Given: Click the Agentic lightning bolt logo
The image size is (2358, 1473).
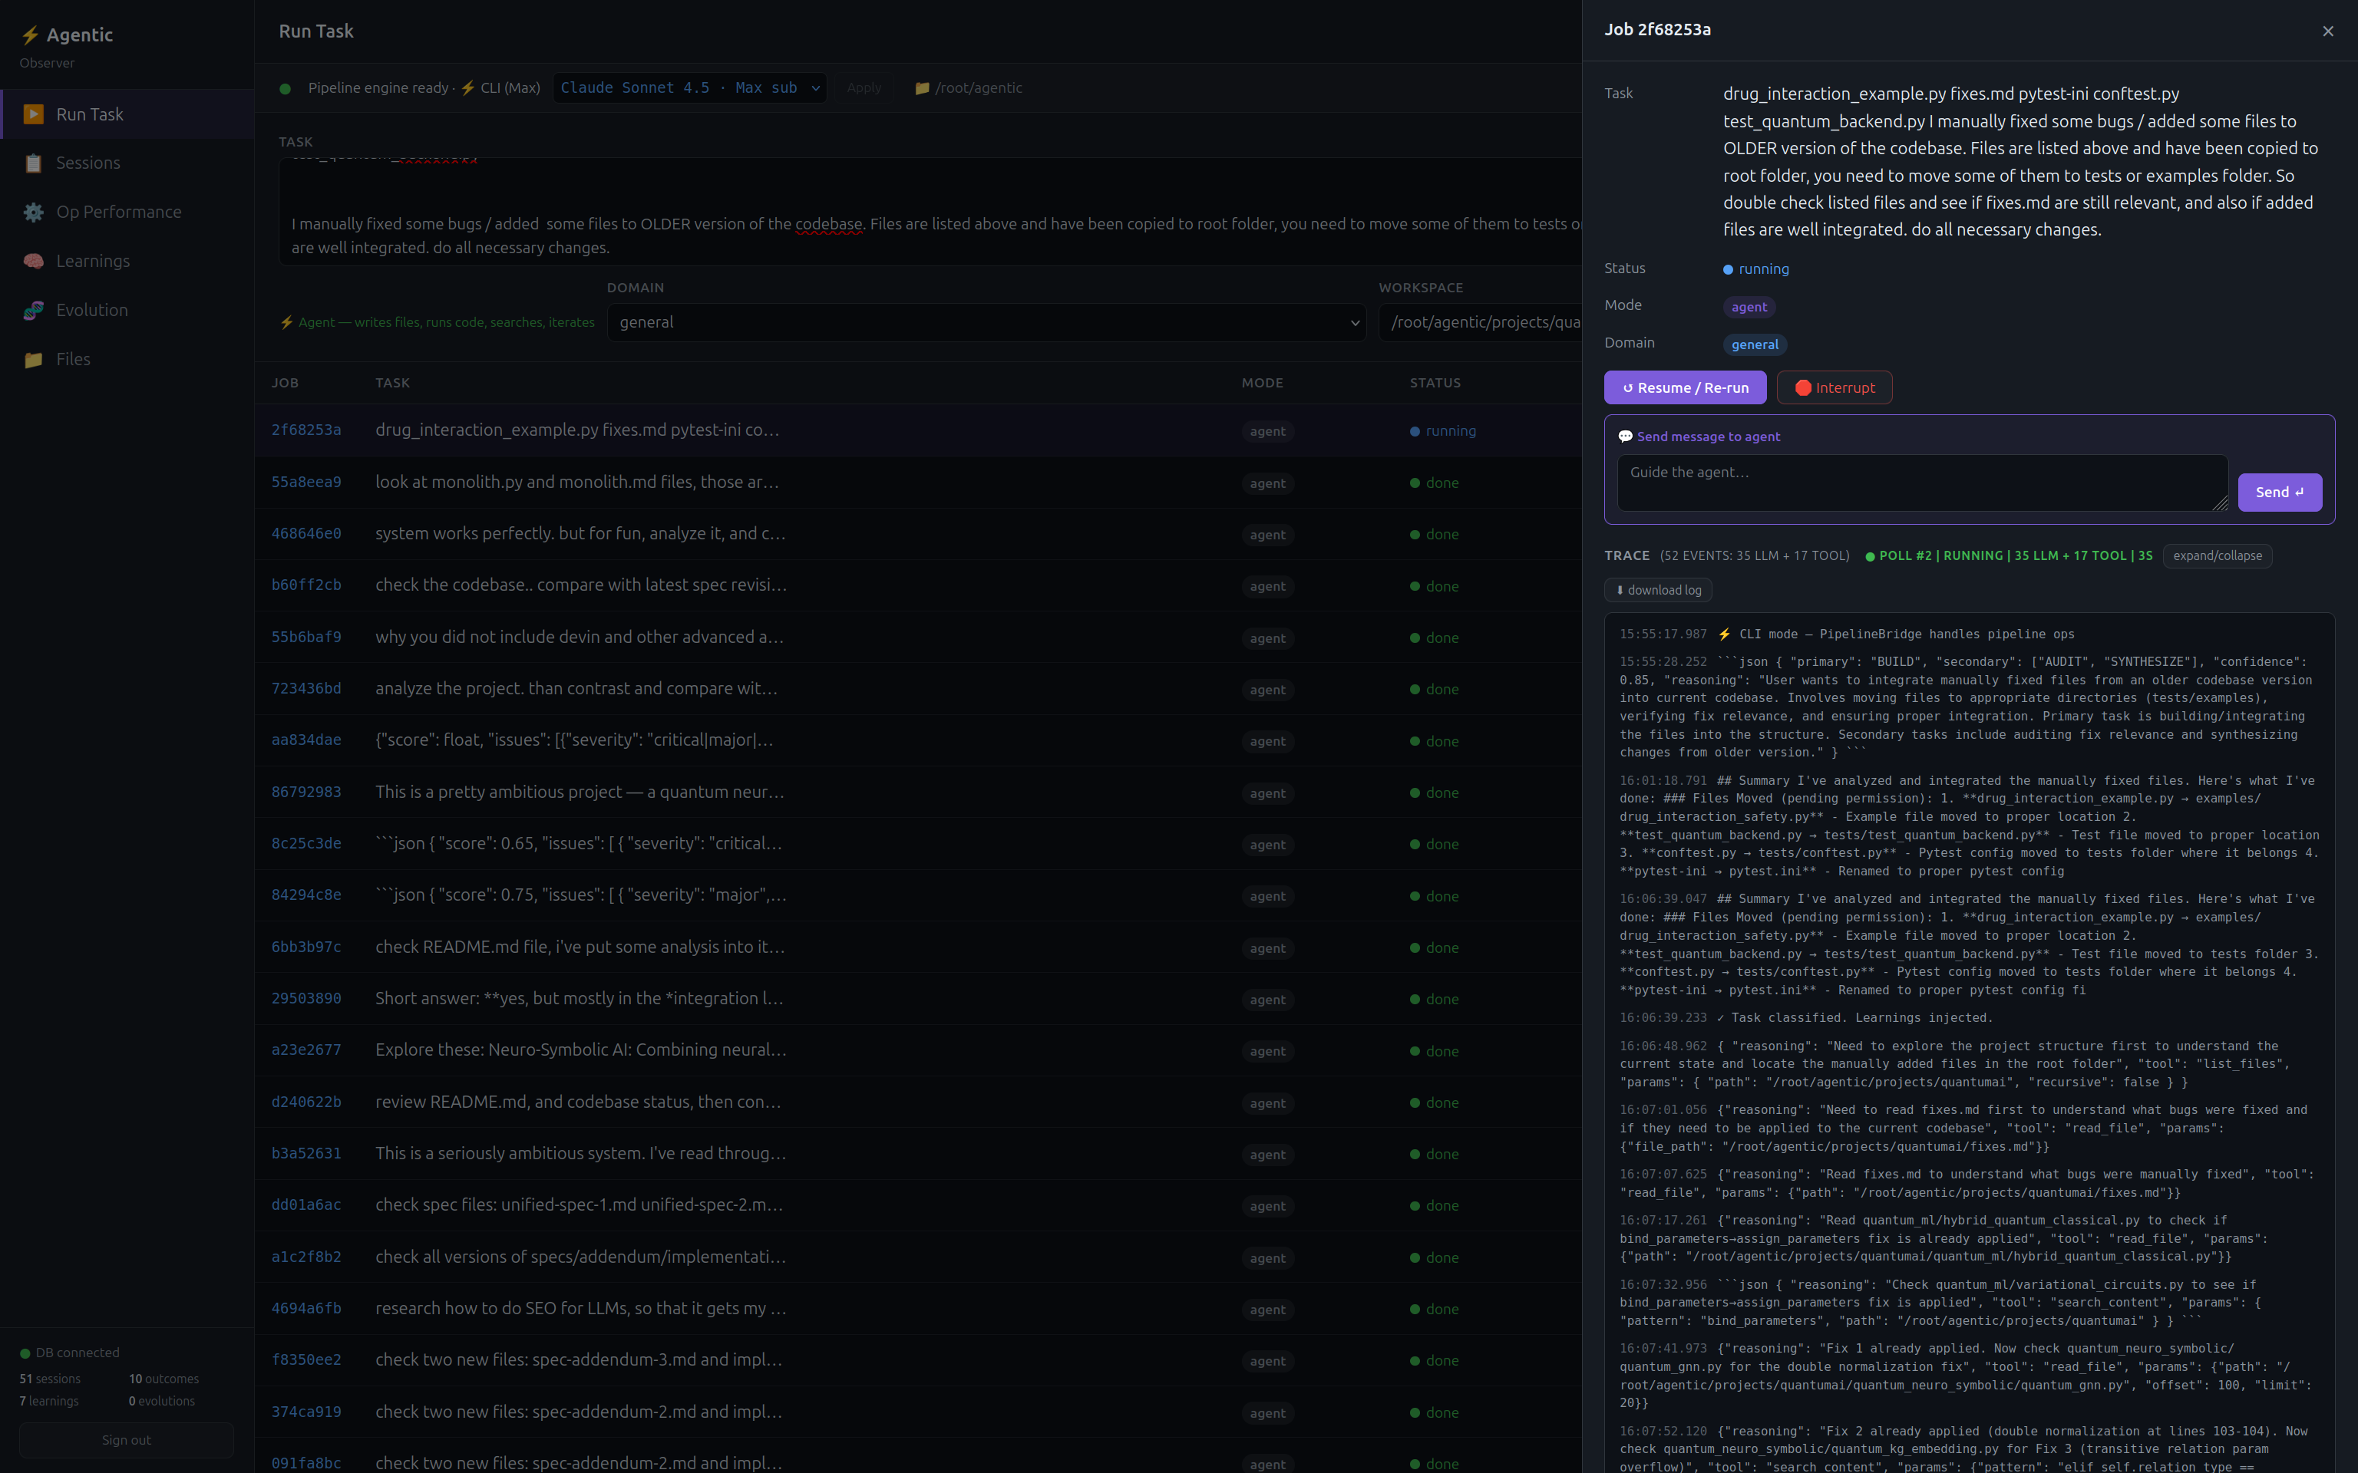Looking at the screenshot, I should click(30, 35).
